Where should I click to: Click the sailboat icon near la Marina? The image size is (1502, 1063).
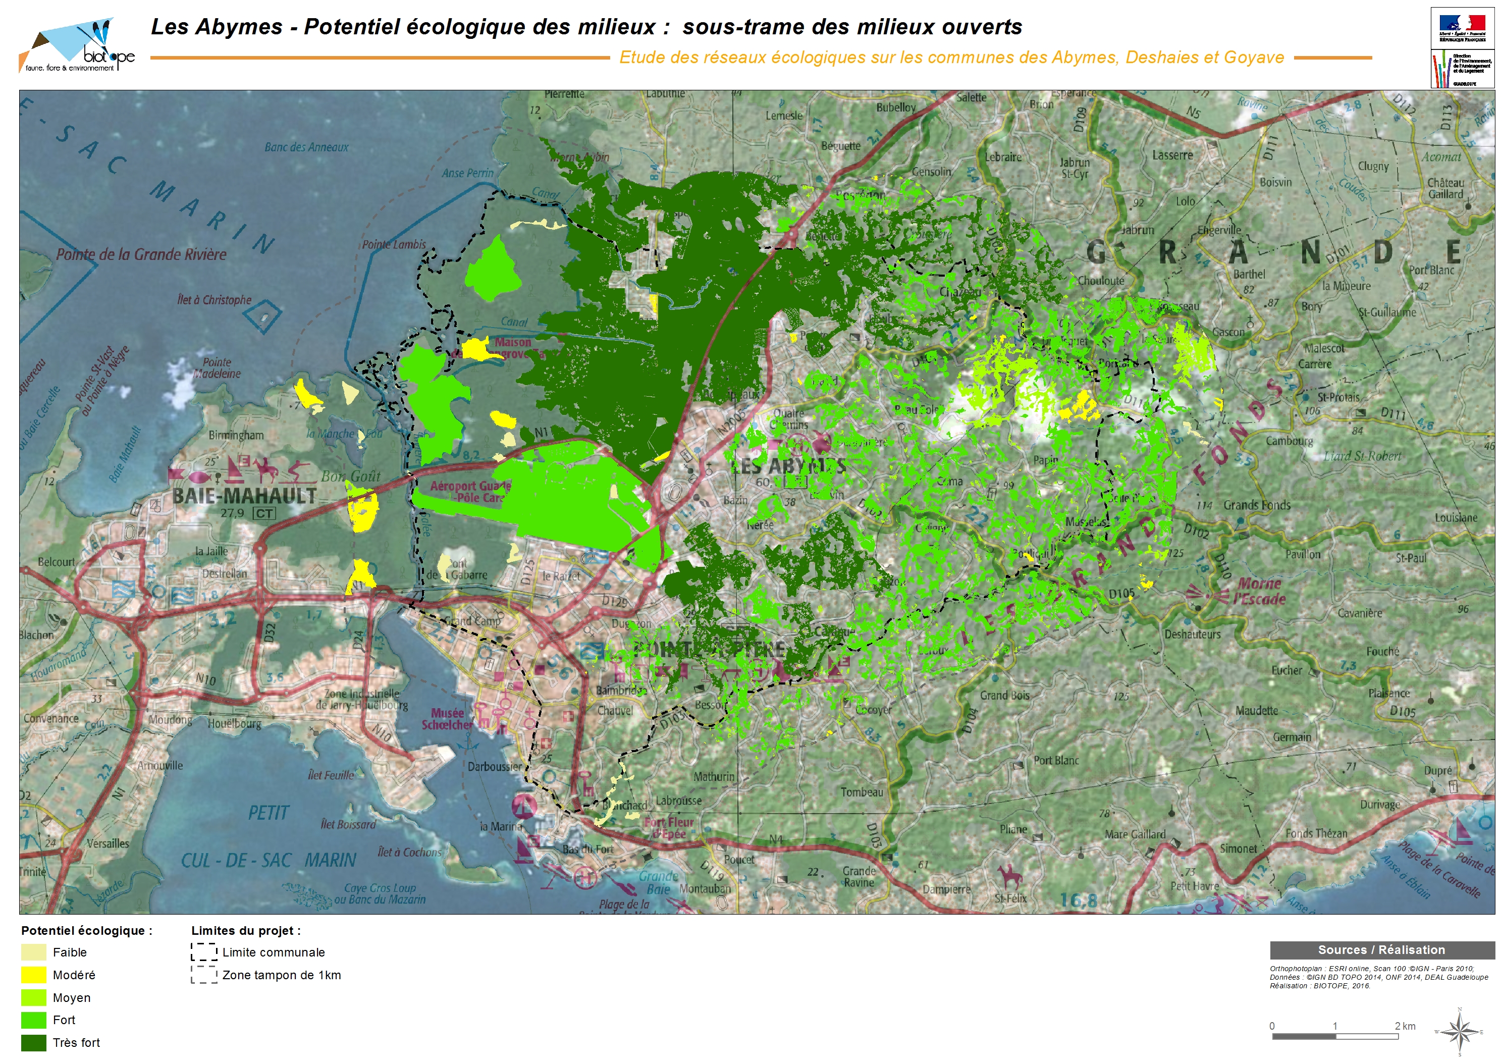pos(524,807)
